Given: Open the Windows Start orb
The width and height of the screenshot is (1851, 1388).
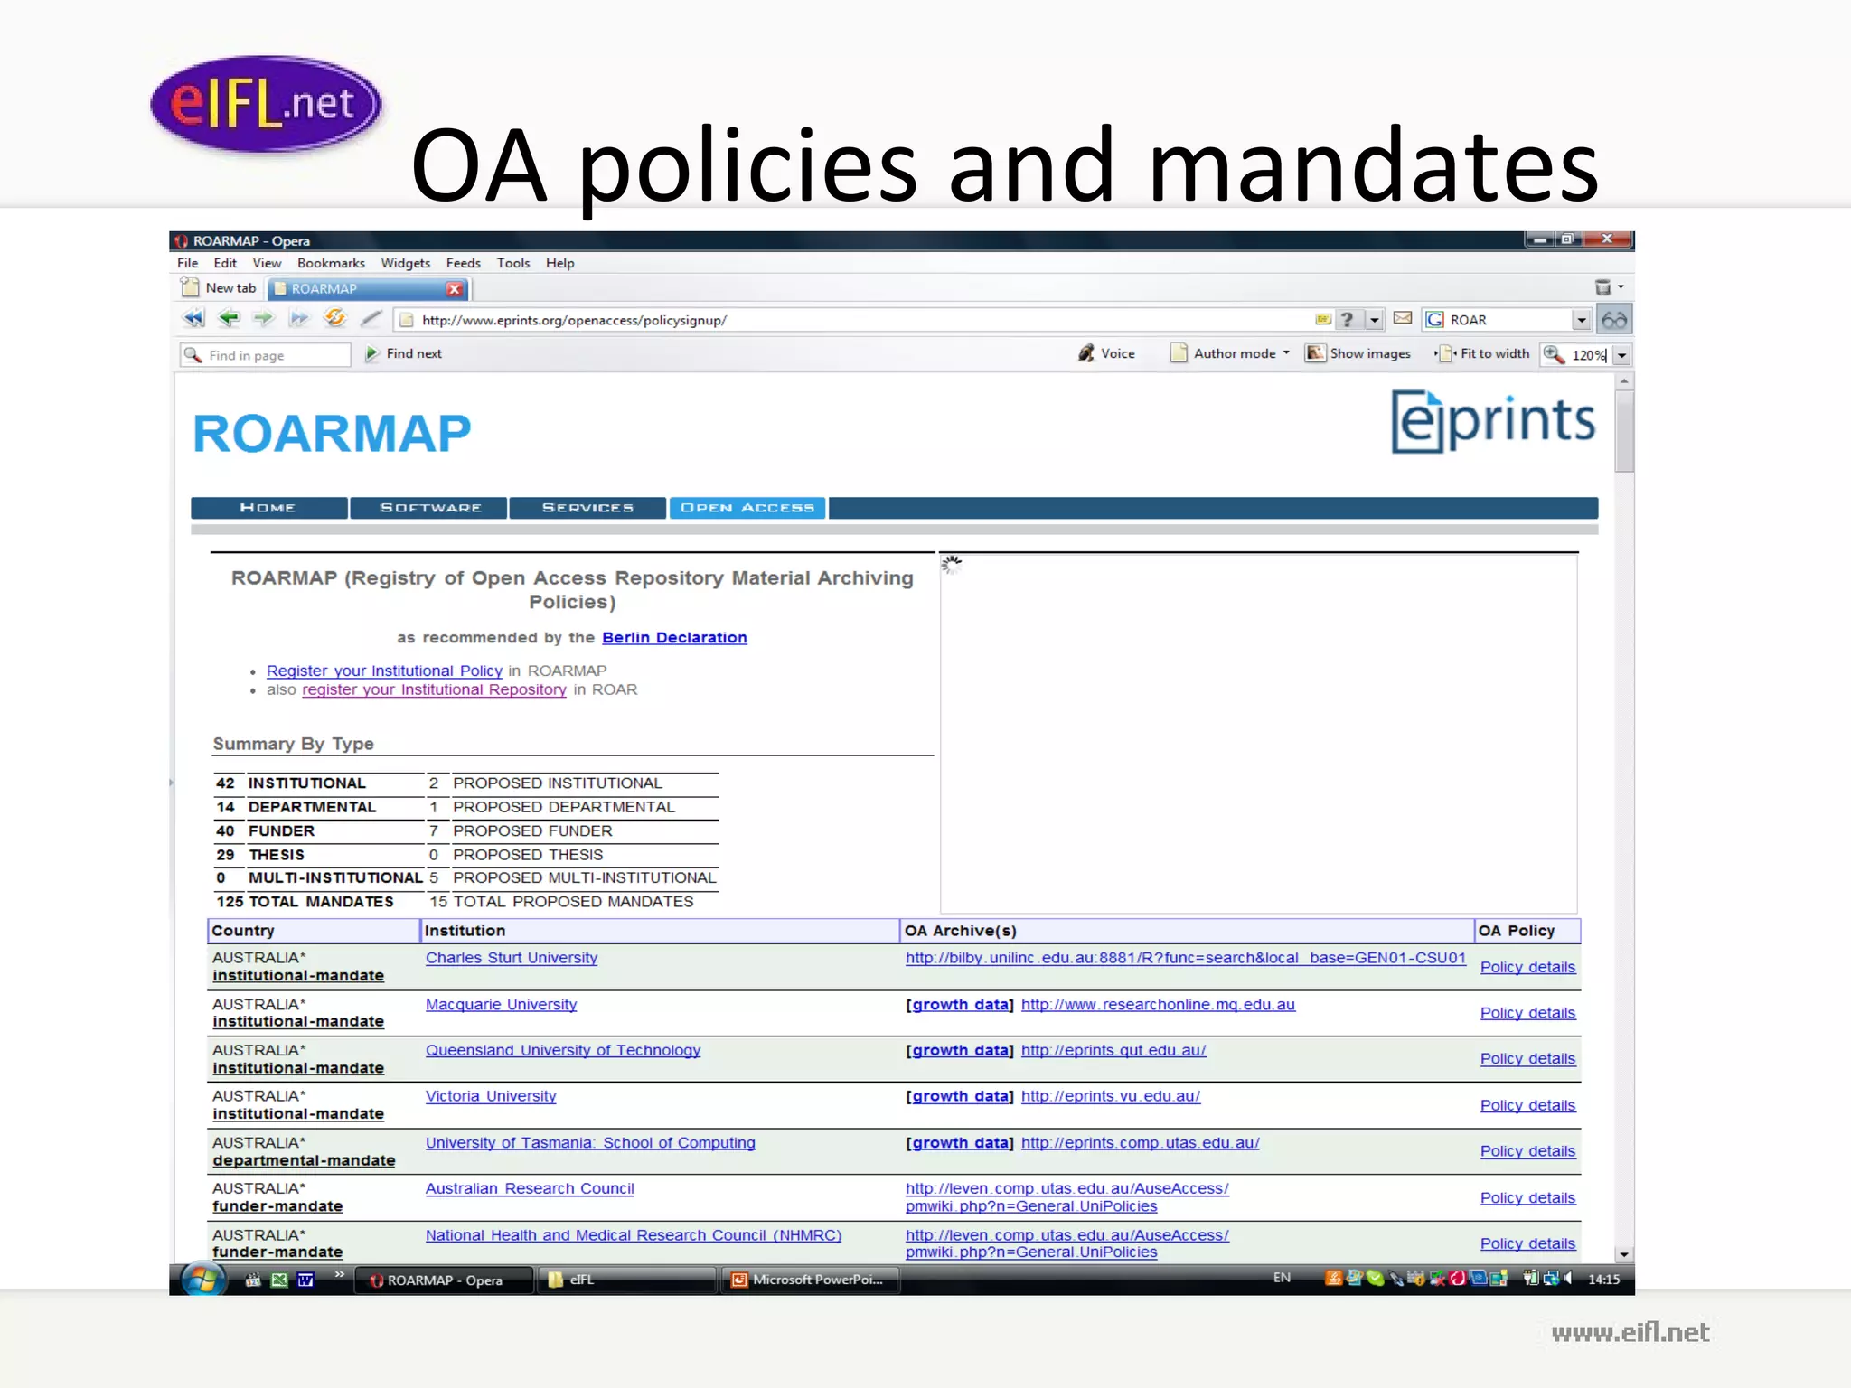Looking at the screenshot, I should click(x=203, y=1280).
